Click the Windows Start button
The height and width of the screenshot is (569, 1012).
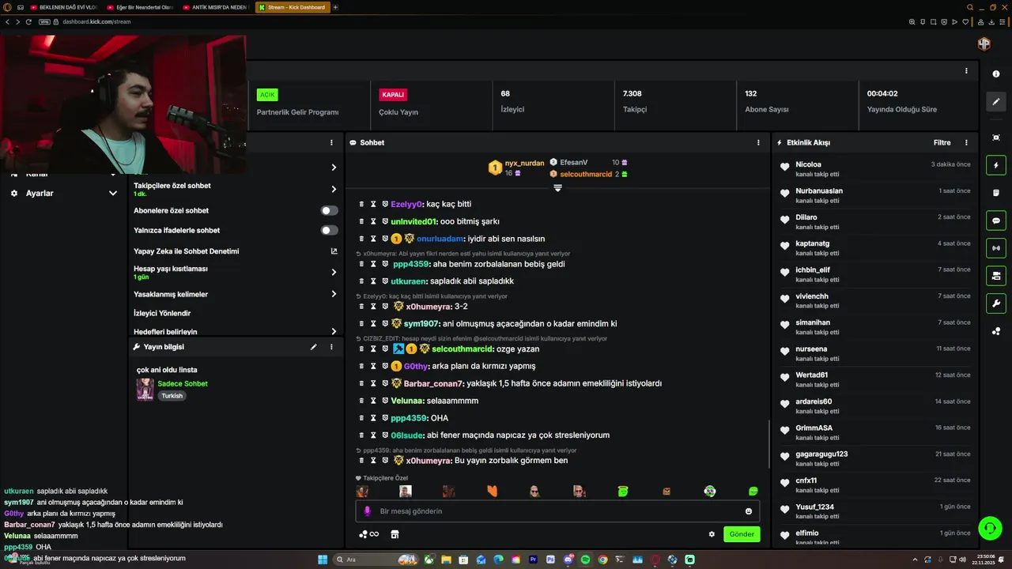click(323, 560)
